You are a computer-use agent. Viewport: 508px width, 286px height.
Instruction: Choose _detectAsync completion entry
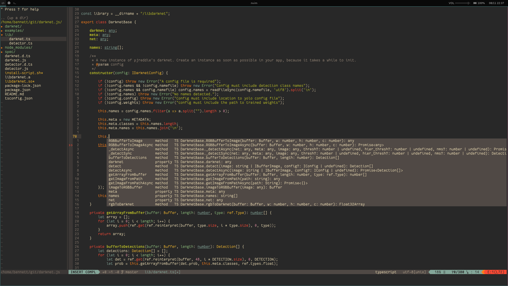[x=307, y=149]
